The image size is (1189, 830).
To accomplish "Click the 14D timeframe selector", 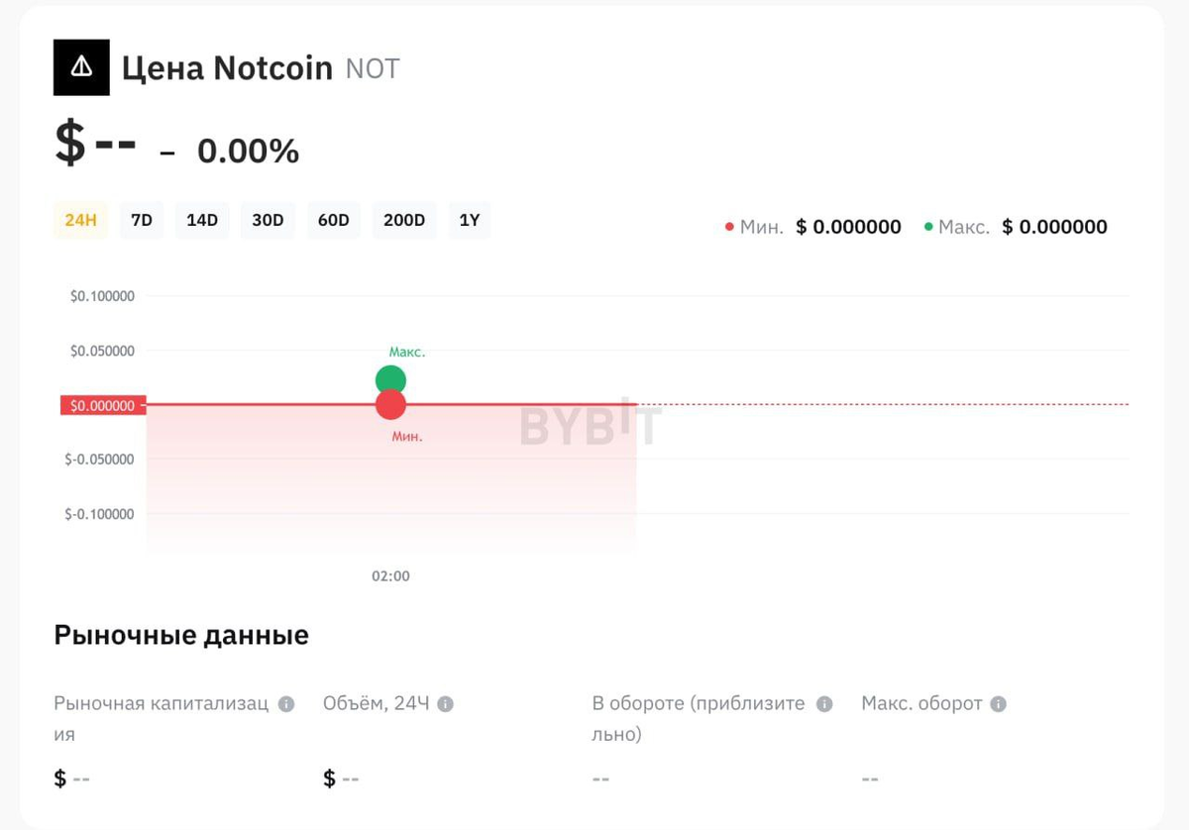I will pyautogui.click(x=202, y=220).
